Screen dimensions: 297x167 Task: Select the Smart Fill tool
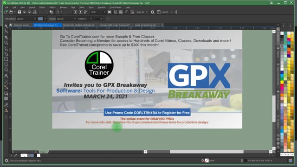coord(6,110)
